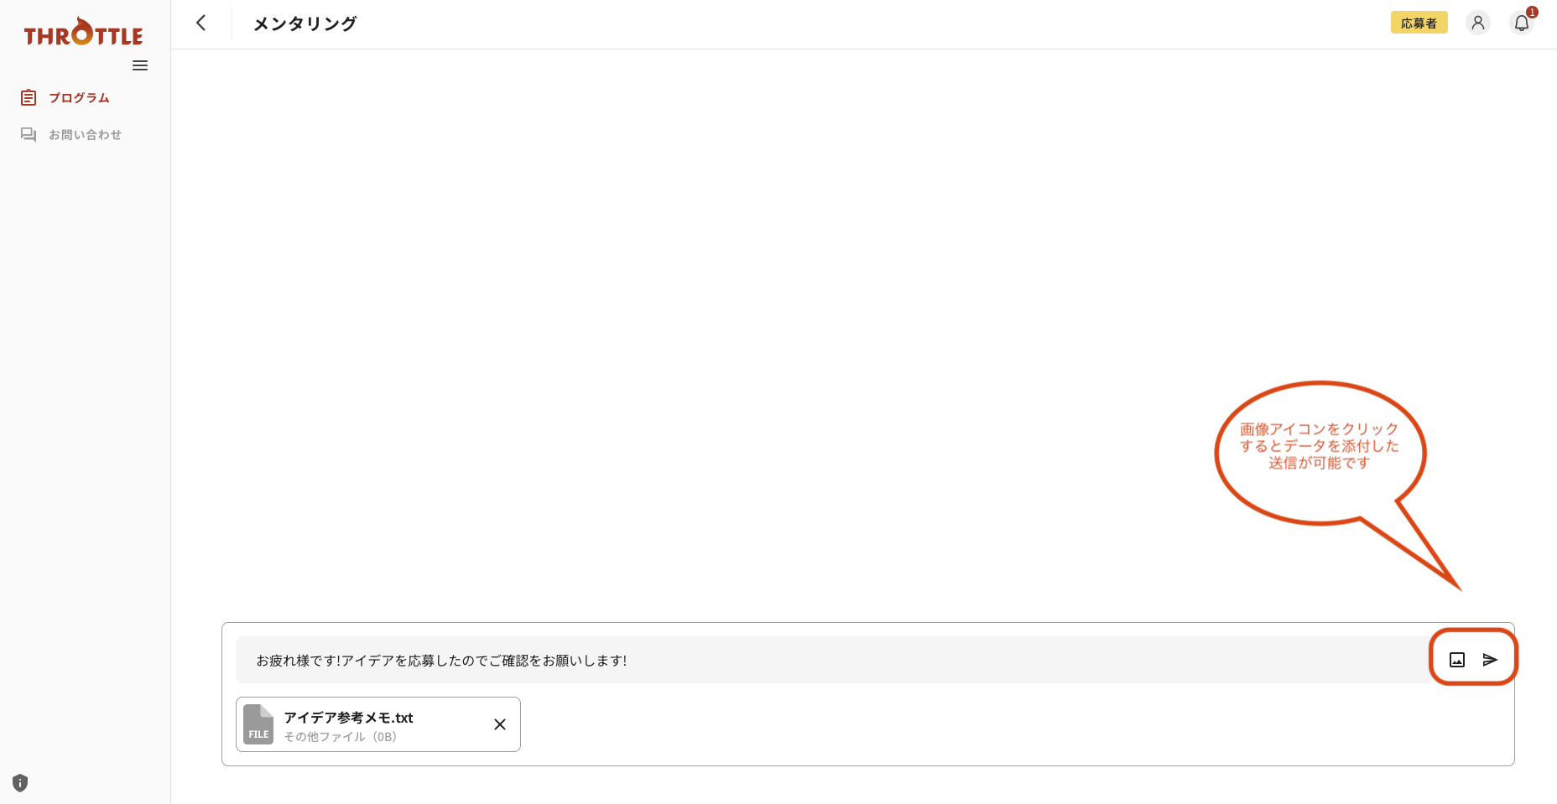Click the orange speech bubble hint text
The image size is (1557, 804).
click(x=1320, y=446)
